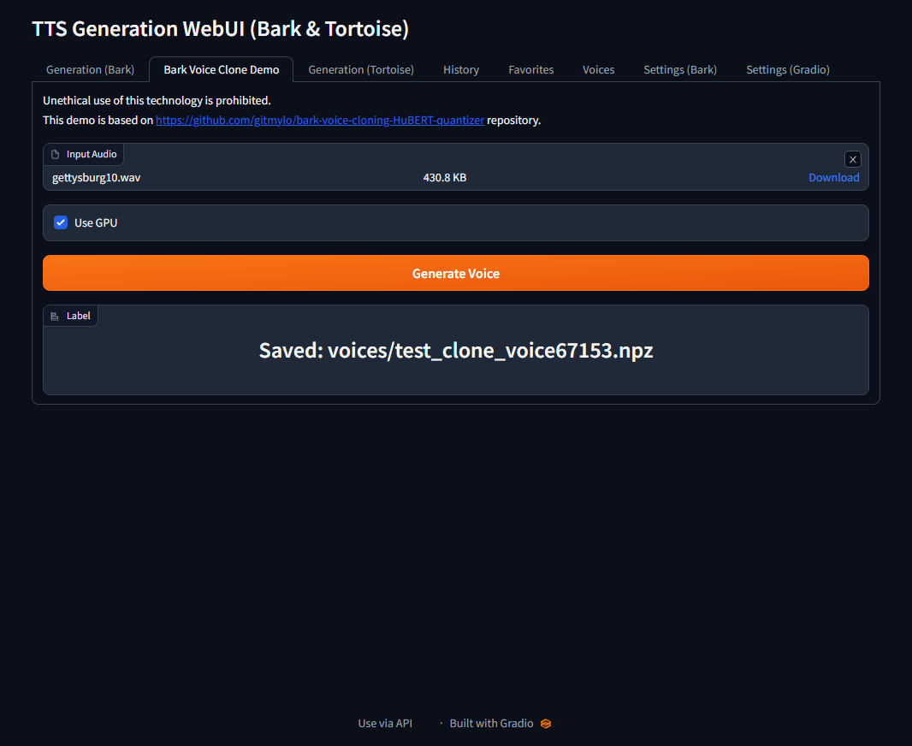
Task: Click Use via API in the footer
Action: point(385,723)
